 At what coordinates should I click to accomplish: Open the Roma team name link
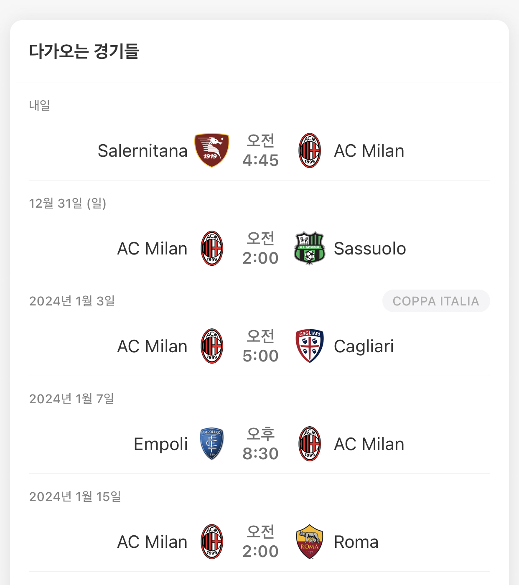(x=356, y=542)
